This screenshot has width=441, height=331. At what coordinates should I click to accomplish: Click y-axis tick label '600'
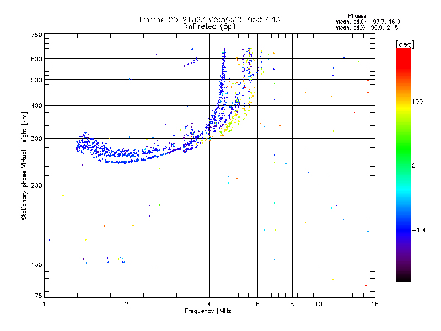point(36,59)
